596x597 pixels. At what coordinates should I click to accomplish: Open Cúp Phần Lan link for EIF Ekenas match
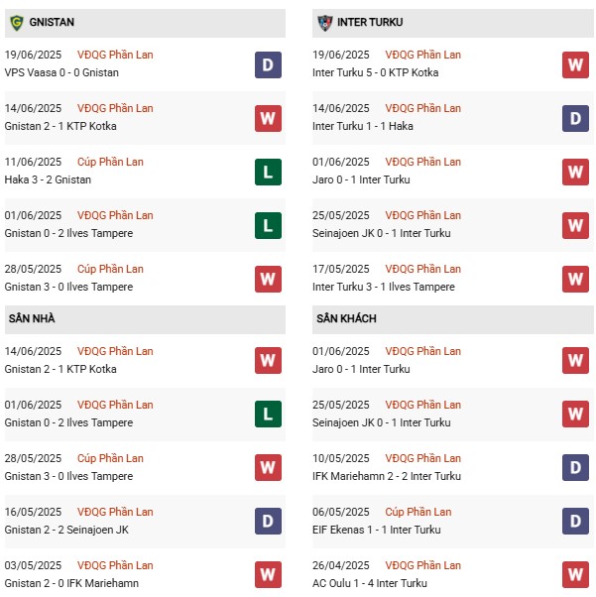[x=418, y=512]
